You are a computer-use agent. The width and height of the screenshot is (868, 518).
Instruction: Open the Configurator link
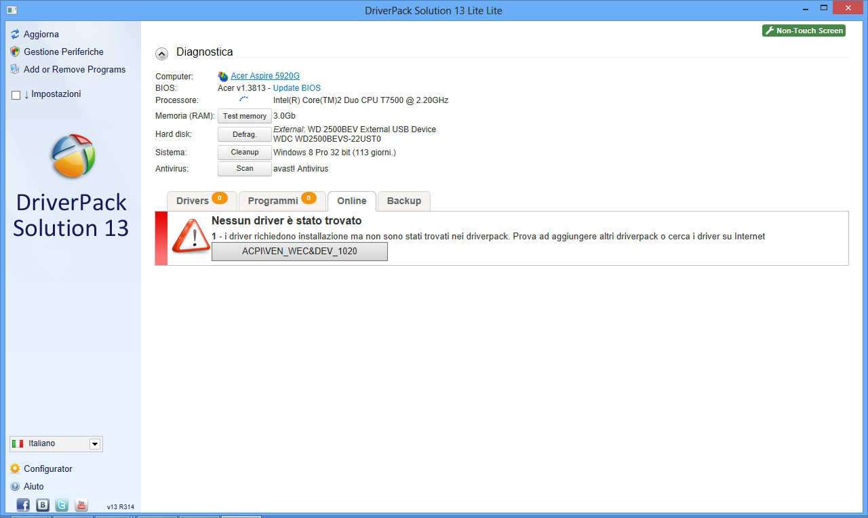point(48,469)
